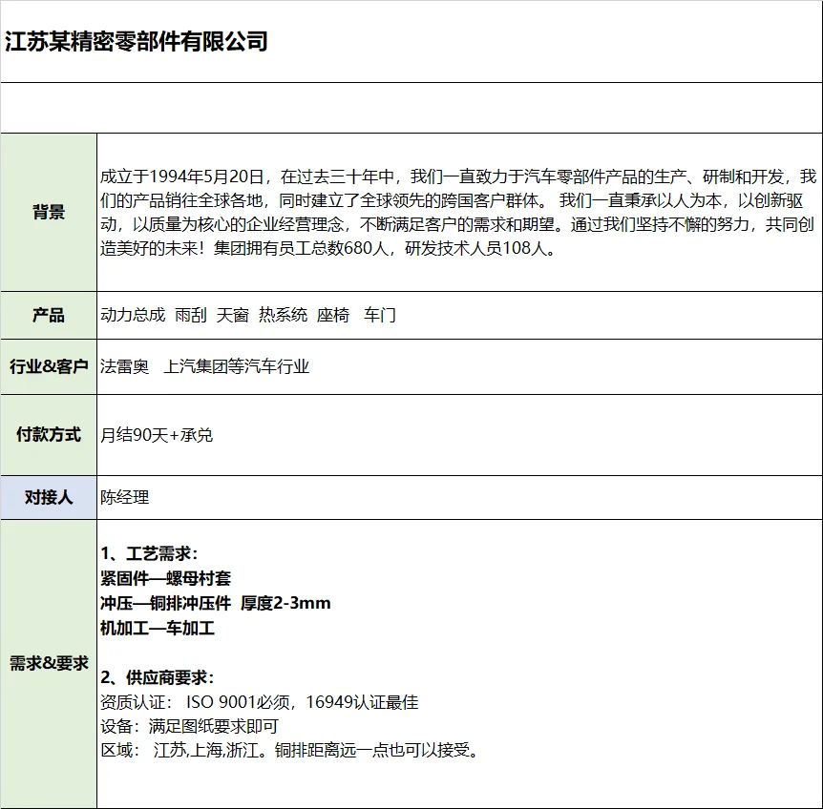The height and width of the screenshot is (809, 823).
Task: Select the 产品 header cell
Action: click(x=48, y=315)
